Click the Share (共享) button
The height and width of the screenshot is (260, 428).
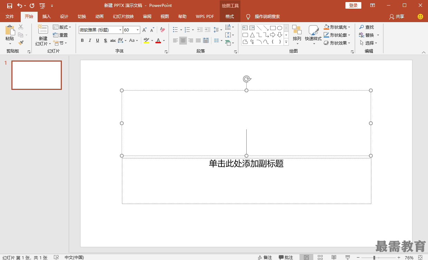[397, 17]
